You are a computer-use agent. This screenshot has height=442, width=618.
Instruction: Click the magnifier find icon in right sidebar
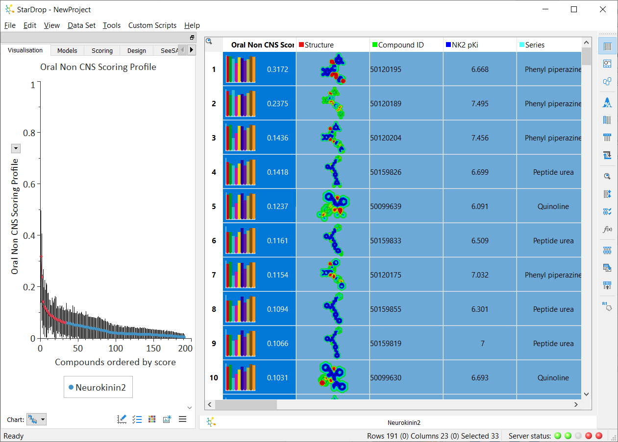pyautogui.click(x=608, y=177)
